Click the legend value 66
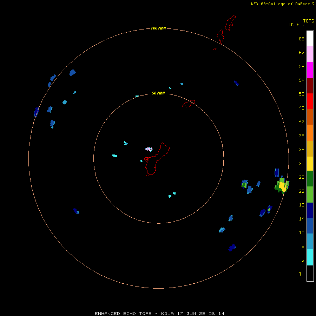 (x=302, y=39)
